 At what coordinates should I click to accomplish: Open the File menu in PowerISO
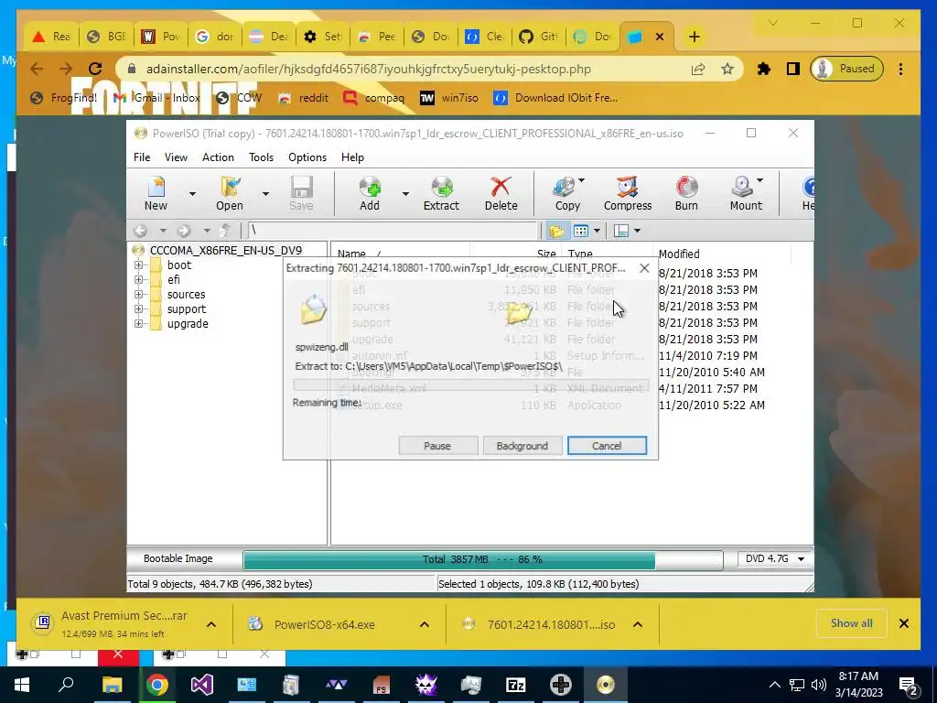tap(142, 157)
